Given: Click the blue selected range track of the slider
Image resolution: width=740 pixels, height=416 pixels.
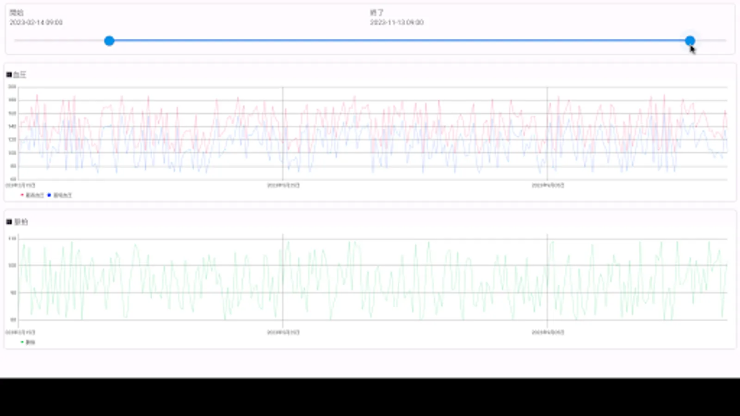Looking at the screenshot, I should (399, 41).
